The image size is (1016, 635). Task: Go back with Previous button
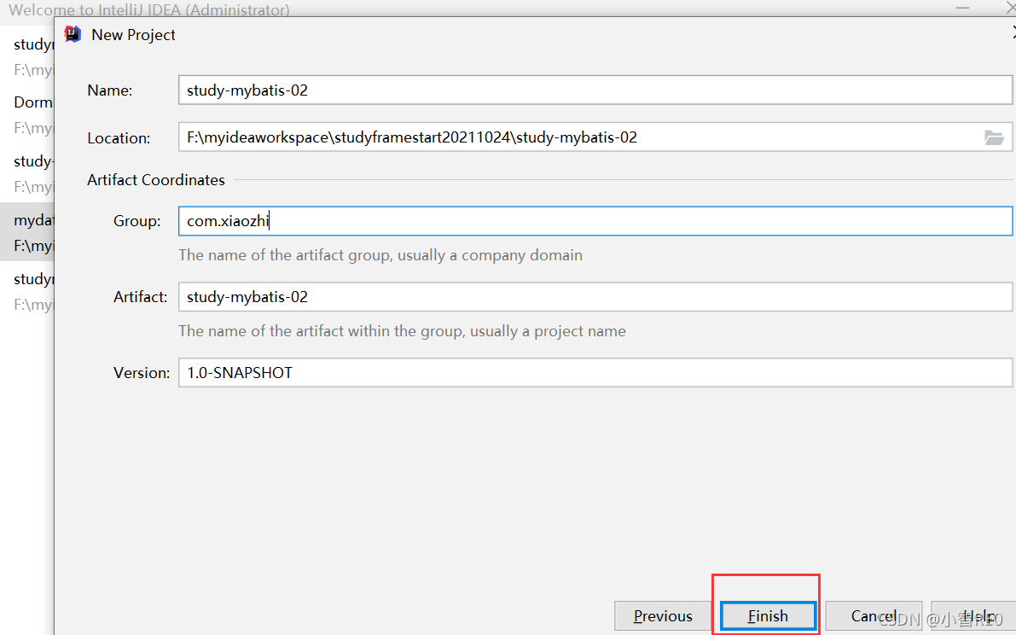(x=662, y=615)
